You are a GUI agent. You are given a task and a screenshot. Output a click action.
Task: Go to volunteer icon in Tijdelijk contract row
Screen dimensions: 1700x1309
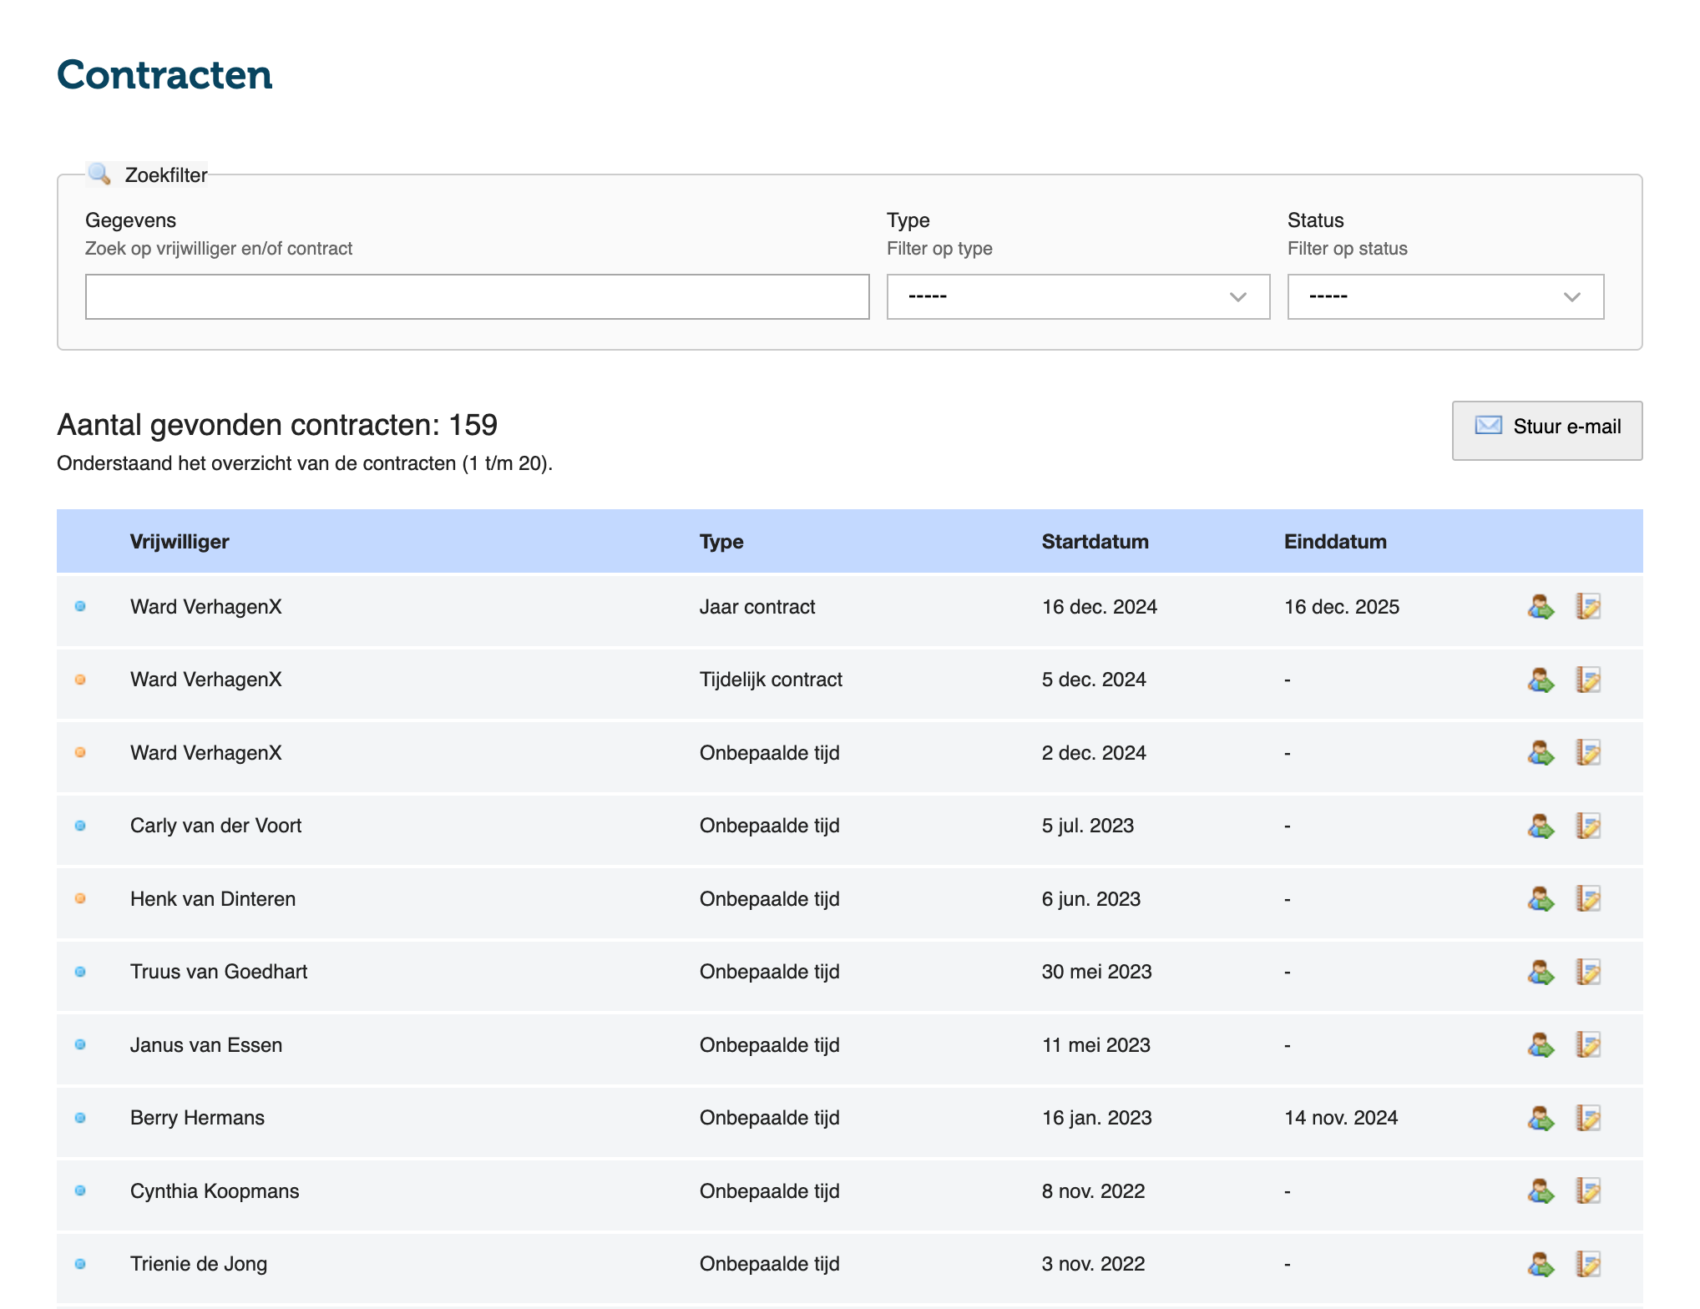tap(1541, 680)
